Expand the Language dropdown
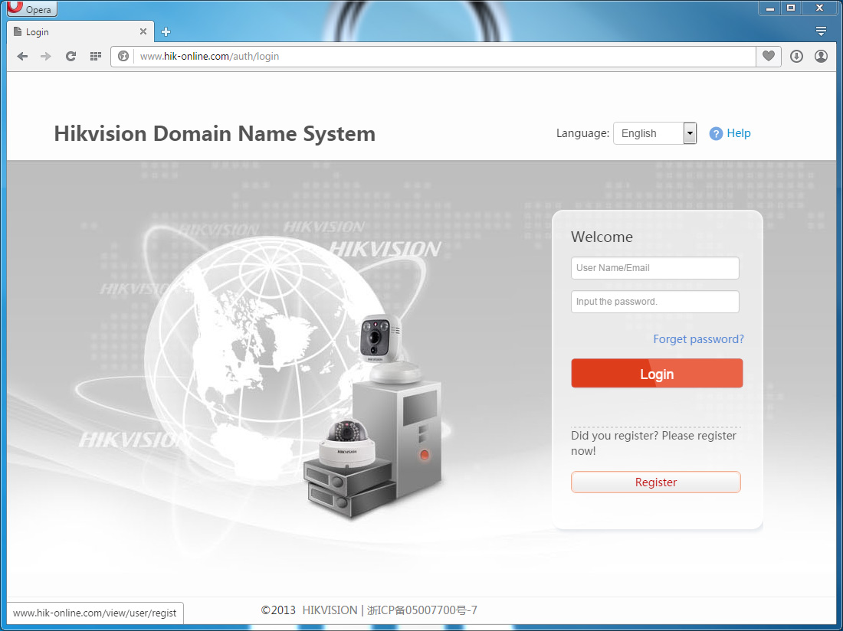The image size is (843, 631). point(654,133)
